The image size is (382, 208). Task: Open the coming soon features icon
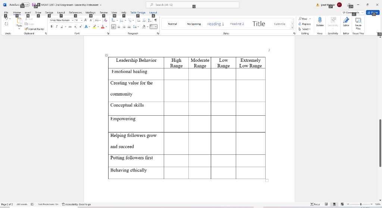349,5
